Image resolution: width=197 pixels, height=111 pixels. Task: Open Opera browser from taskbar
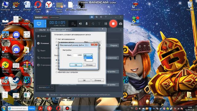[58, 108]
